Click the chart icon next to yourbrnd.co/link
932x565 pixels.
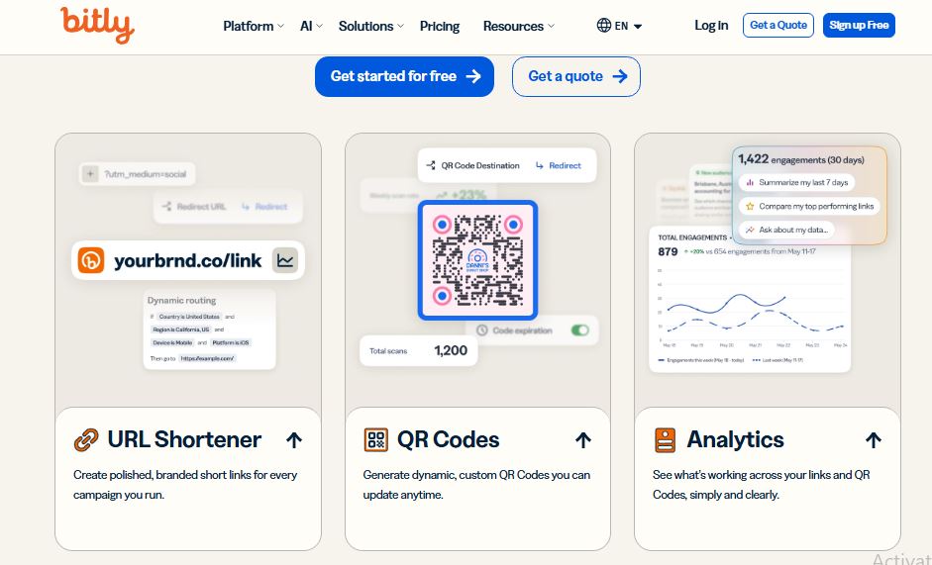[x=285, y=260]
